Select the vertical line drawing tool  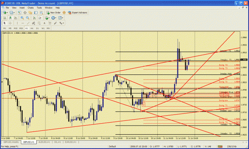click(17, 23)
